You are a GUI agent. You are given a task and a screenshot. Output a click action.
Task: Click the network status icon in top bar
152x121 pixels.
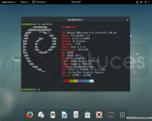pos(137,2)
